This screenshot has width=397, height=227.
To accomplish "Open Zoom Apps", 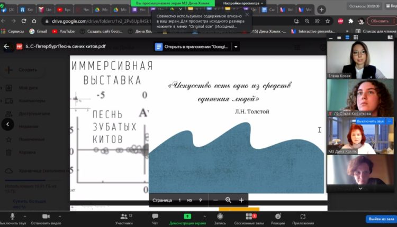I will (x=303, y=219).
